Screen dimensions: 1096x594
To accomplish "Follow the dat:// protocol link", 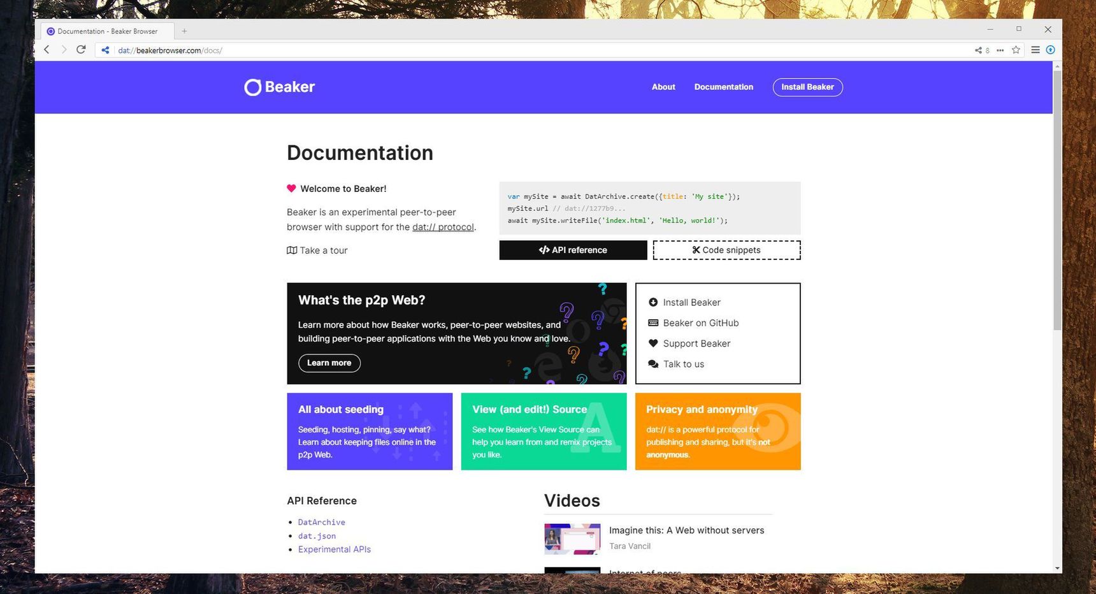I will pos(443,227).
